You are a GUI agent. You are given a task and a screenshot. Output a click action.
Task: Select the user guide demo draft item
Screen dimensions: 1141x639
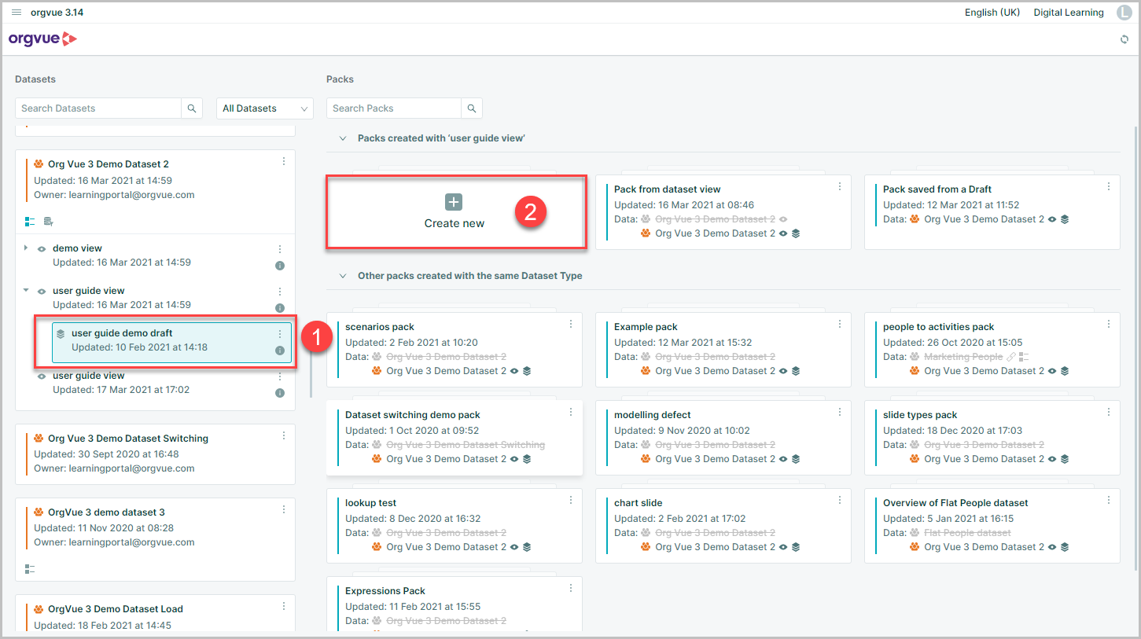click(x=171, y=343)
